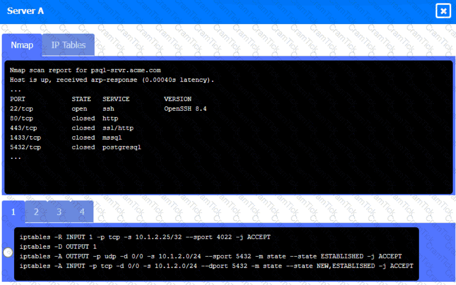Image resolution: width=456 pixels, height=285 pixels.
Task: Switch to option tab 2
Action: click(x=36, y=212)
